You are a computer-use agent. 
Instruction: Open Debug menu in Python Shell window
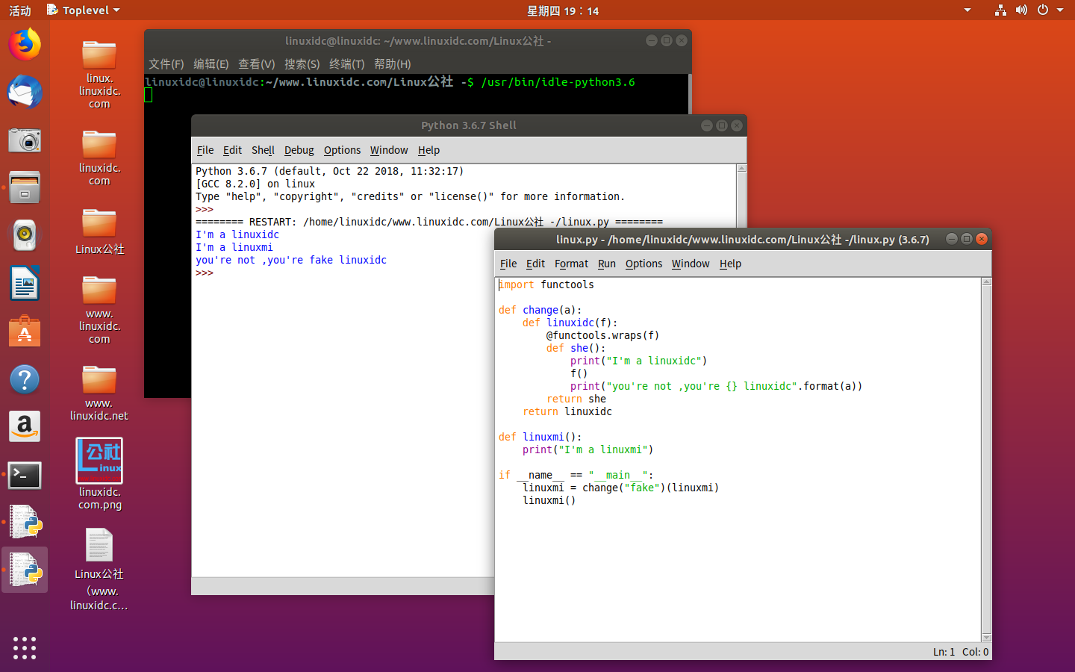299,150
